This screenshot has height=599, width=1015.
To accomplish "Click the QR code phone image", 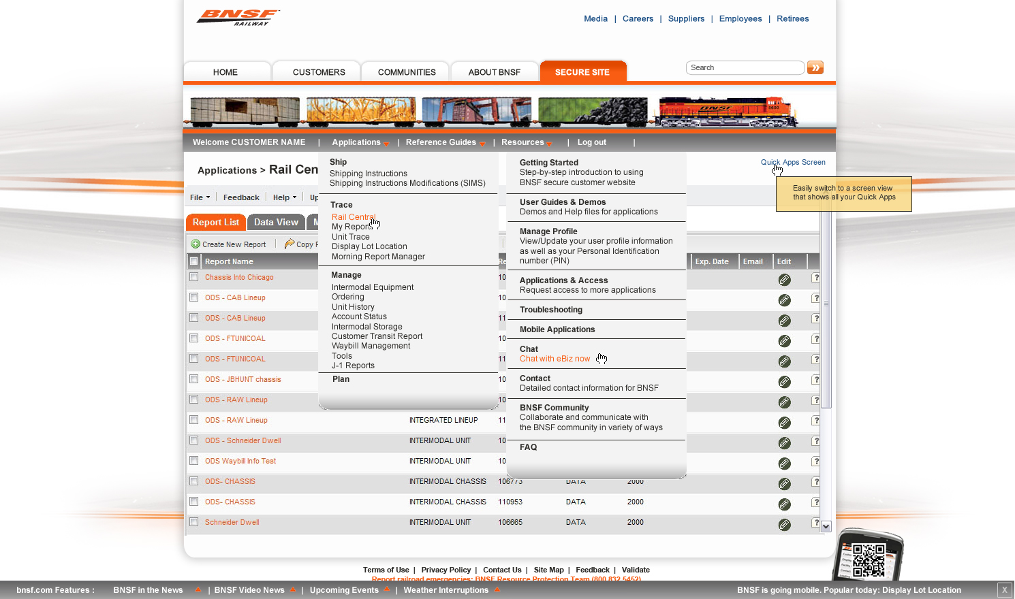I will pos(868,555).
